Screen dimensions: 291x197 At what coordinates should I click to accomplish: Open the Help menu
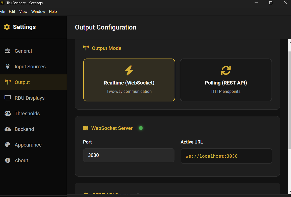pyautogui.click(x=53, y=12)
